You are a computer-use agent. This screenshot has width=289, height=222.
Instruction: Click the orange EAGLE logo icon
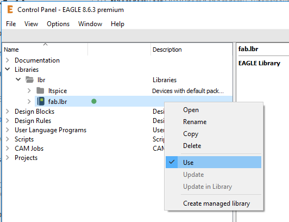pyautogui.click(x=10, y=9)
